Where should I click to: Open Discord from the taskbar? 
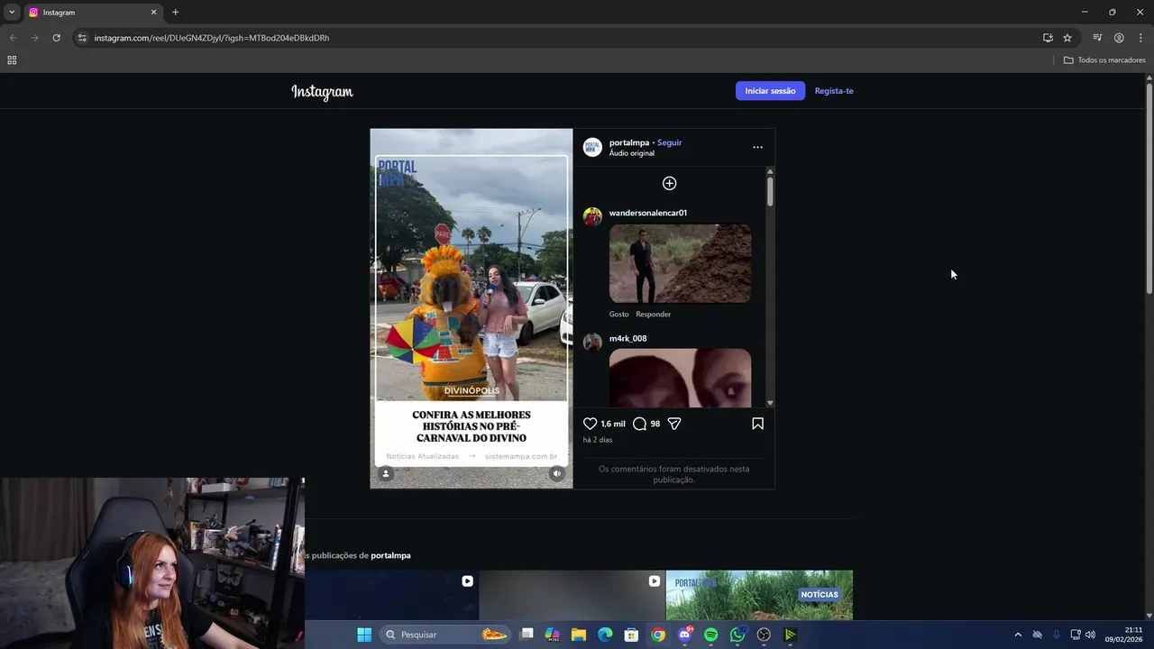(685, 635)
